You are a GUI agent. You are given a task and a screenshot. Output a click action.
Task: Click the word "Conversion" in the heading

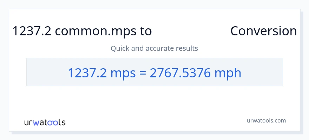click(263, 31)
